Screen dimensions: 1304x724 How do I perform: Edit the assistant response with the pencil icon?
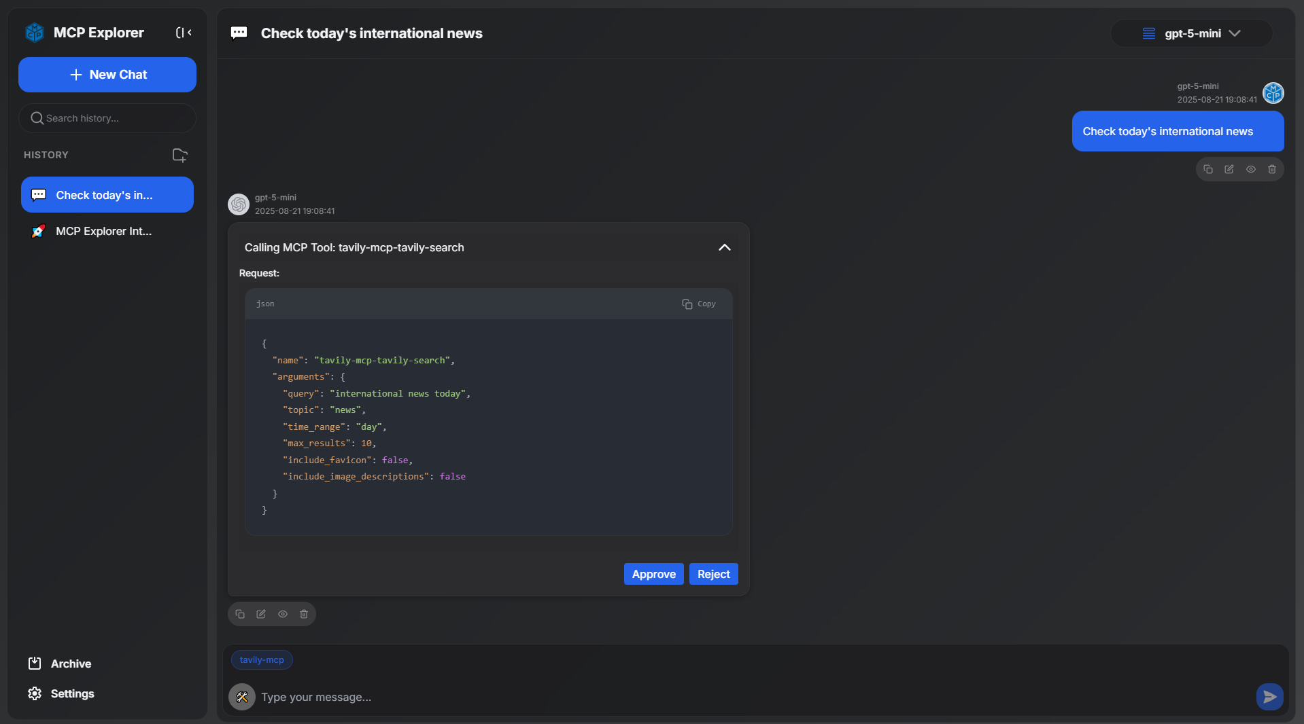pyautogui.click(x=261, y=614)
